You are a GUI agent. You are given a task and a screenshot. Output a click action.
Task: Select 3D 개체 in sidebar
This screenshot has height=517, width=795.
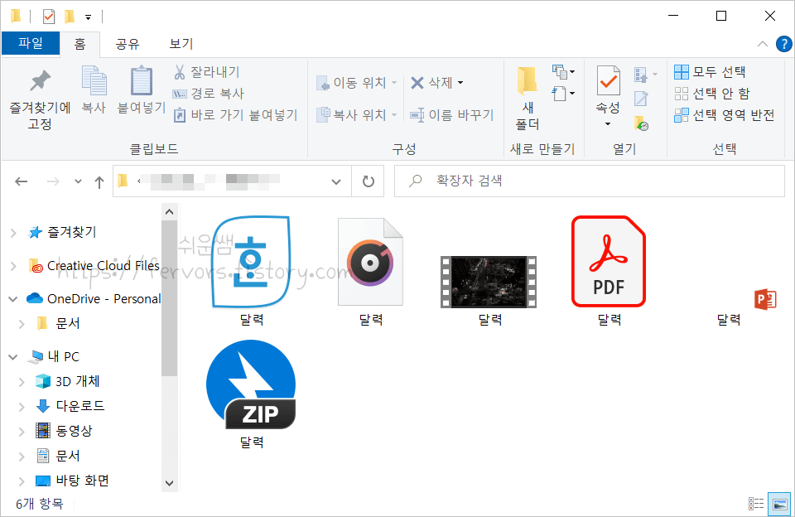point(68,381)
